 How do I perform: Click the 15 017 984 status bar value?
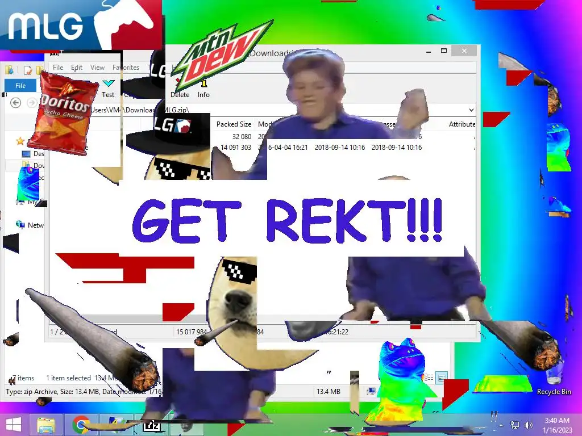point(191,332)
